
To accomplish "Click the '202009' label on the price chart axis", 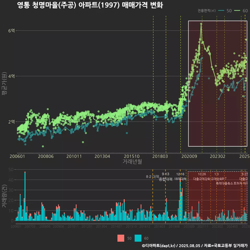I will [189, 156].
